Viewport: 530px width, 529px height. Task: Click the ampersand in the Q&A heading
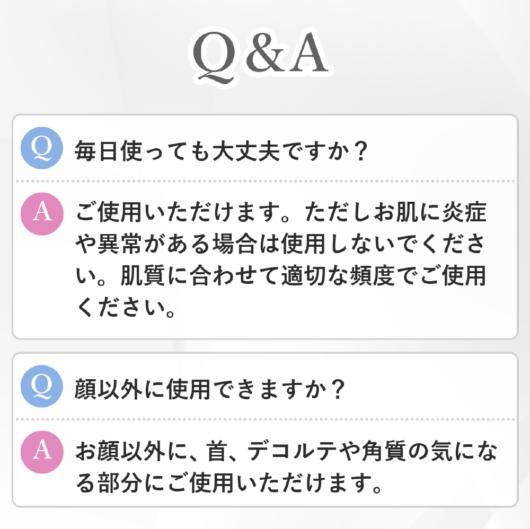266,56
